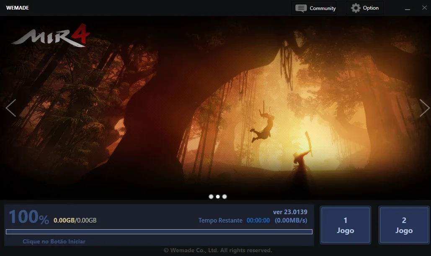Click the ver 23.0139 version label
This screenshot has height=256, width=431.
click(x=290, y=212)
